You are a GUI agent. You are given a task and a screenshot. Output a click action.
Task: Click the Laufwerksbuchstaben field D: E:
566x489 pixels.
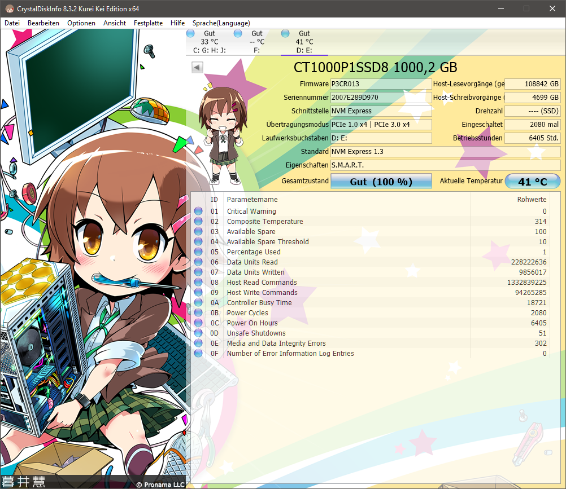tap(381, 138)
